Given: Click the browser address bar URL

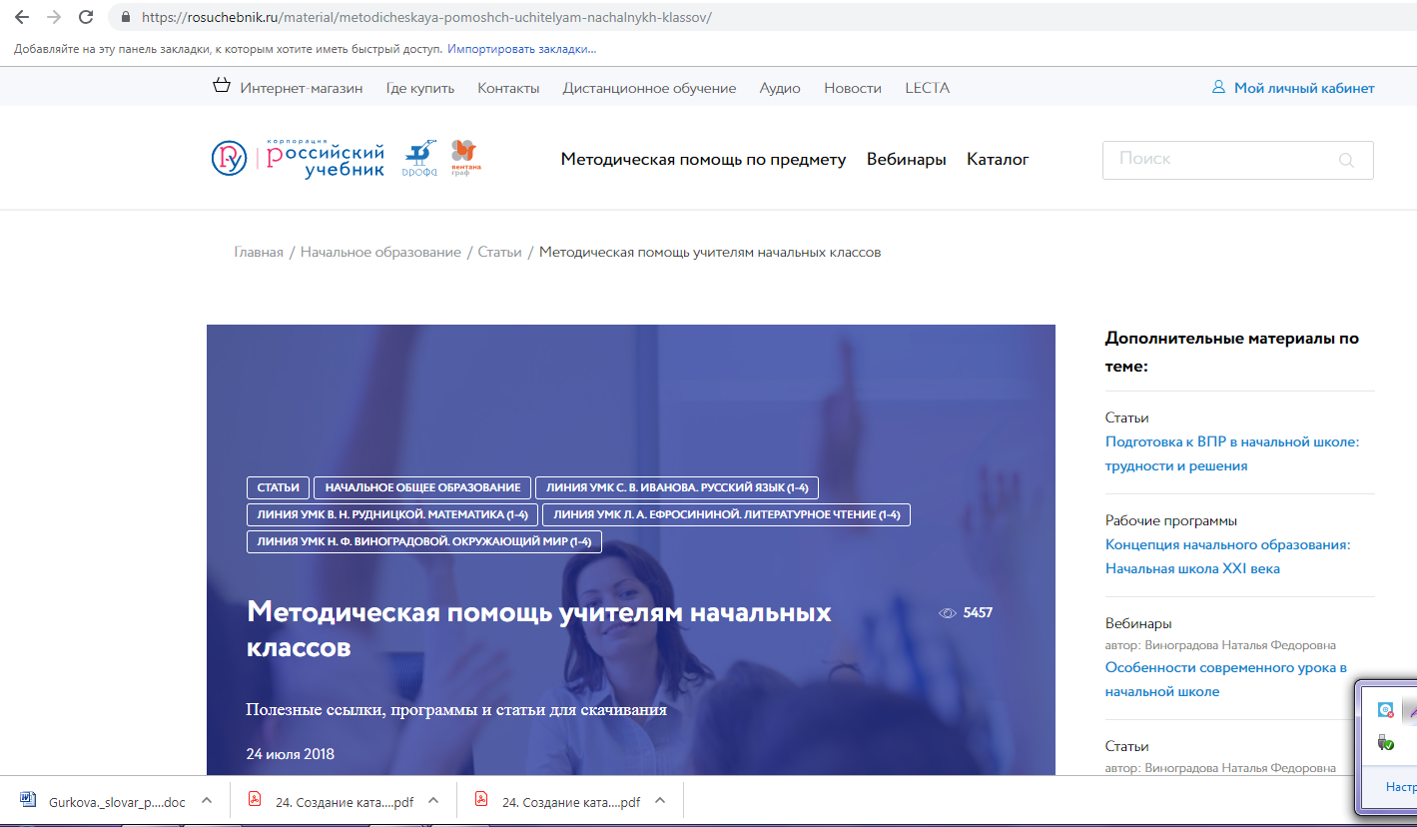Looking at the screenshot, I should point(427,18).
